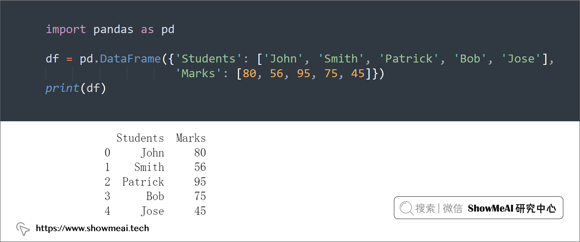Click row index 4 in output
The image size is (580, 242).
tap(107, 211)
